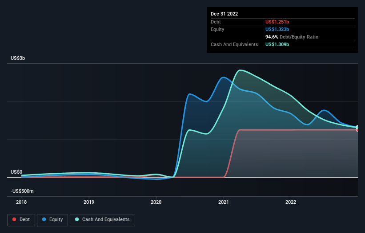Toggle Cash And Equivalents legend button
This screenshot has height=233, width=365.
pos(102,220)
